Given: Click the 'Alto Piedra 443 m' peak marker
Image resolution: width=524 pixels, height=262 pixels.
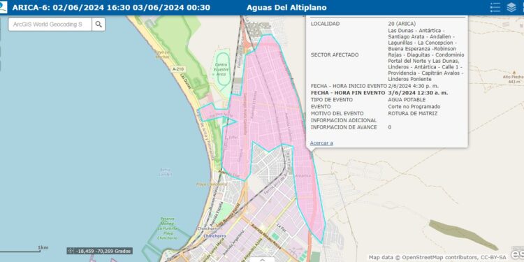Looking at the screenshot, I should coord(514,77).
